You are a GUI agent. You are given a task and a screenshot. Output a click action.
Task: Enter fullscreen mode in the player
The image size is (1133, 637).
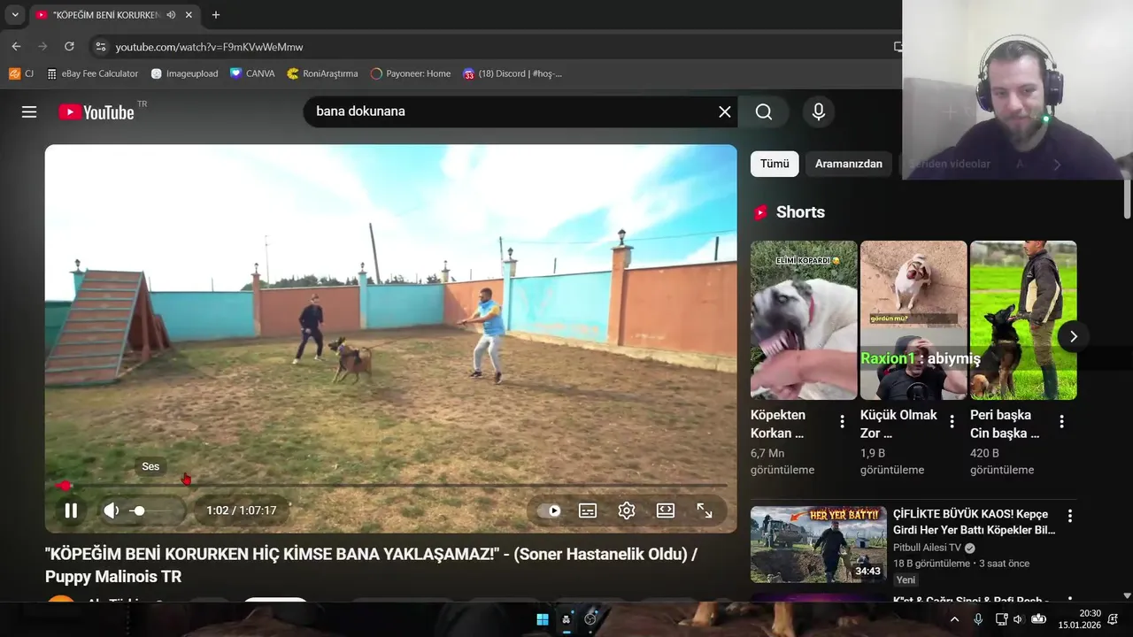pos(705,510)
